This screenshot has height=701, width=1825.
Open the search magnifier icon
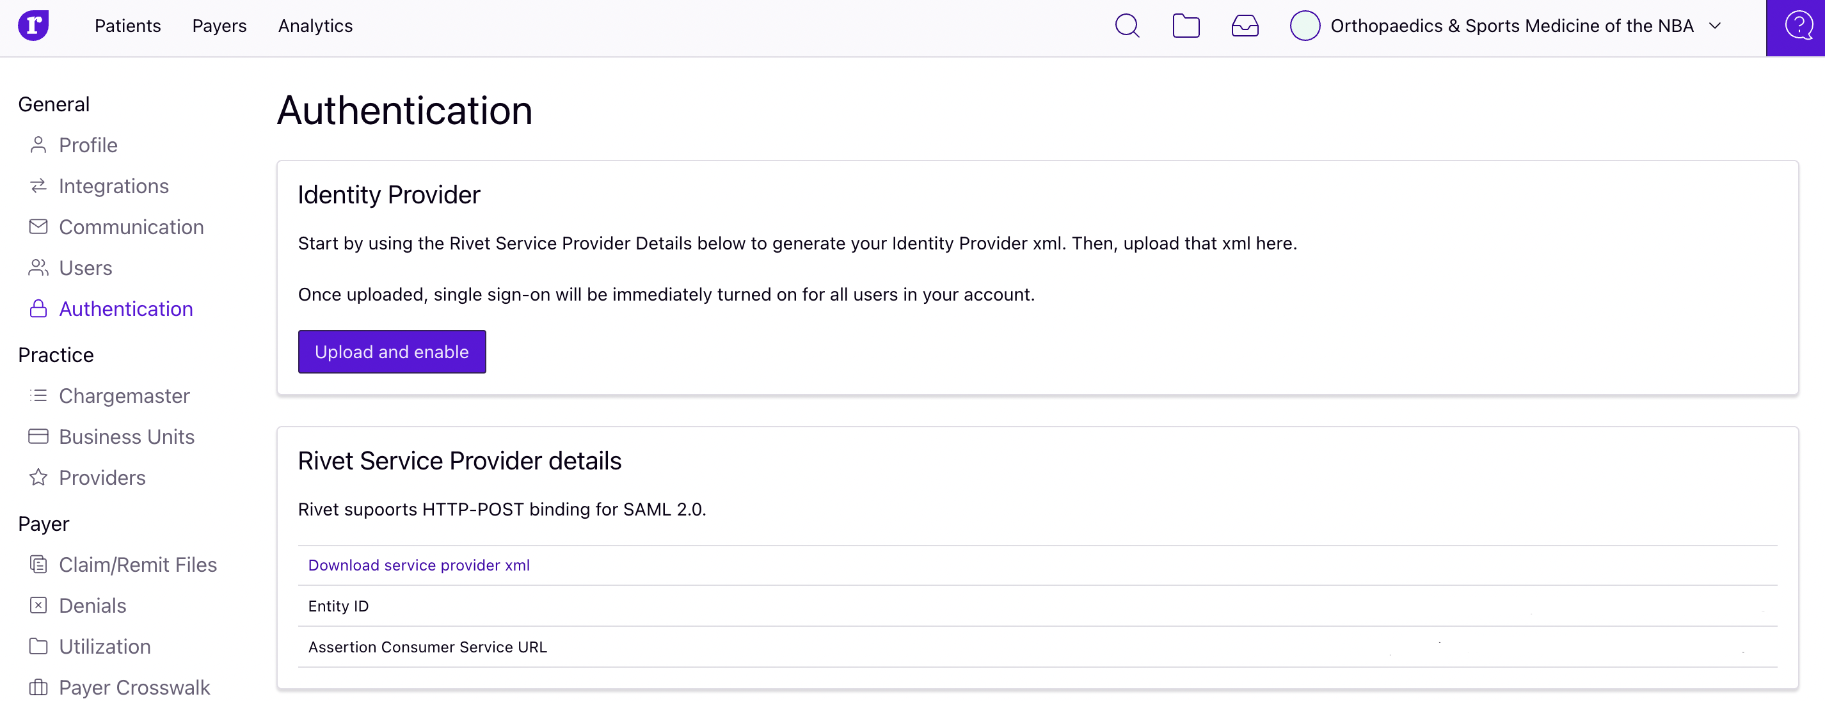click(1126, 26)
